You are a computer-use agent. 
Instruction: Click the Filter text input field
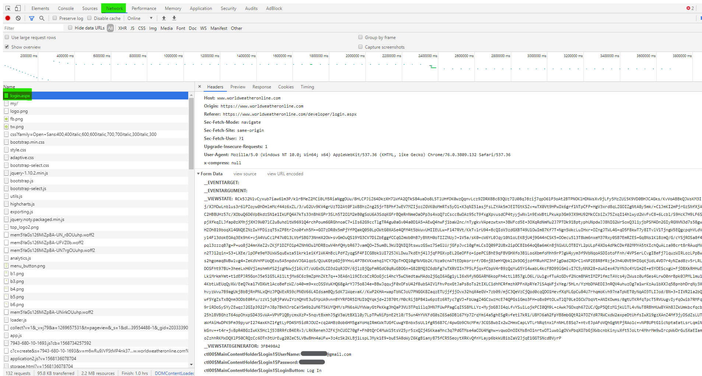click(33, 28)
